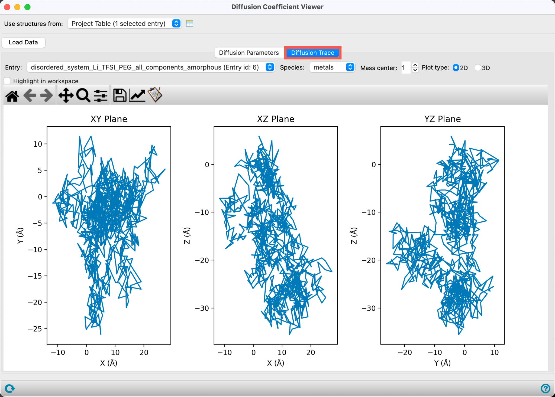
Task: Open the project table icon
Action: click(190, 23)
